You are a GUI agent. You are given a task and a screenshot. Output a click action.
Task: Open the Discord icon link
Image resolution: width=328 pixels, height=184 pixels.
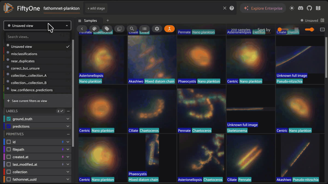[x=301, y=8]
